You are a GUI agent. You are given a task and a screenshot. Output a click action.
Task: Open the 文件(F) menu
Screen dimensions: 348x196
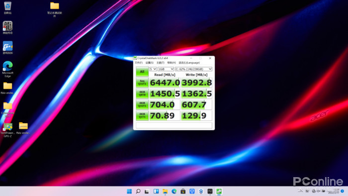tap(139, 63)
